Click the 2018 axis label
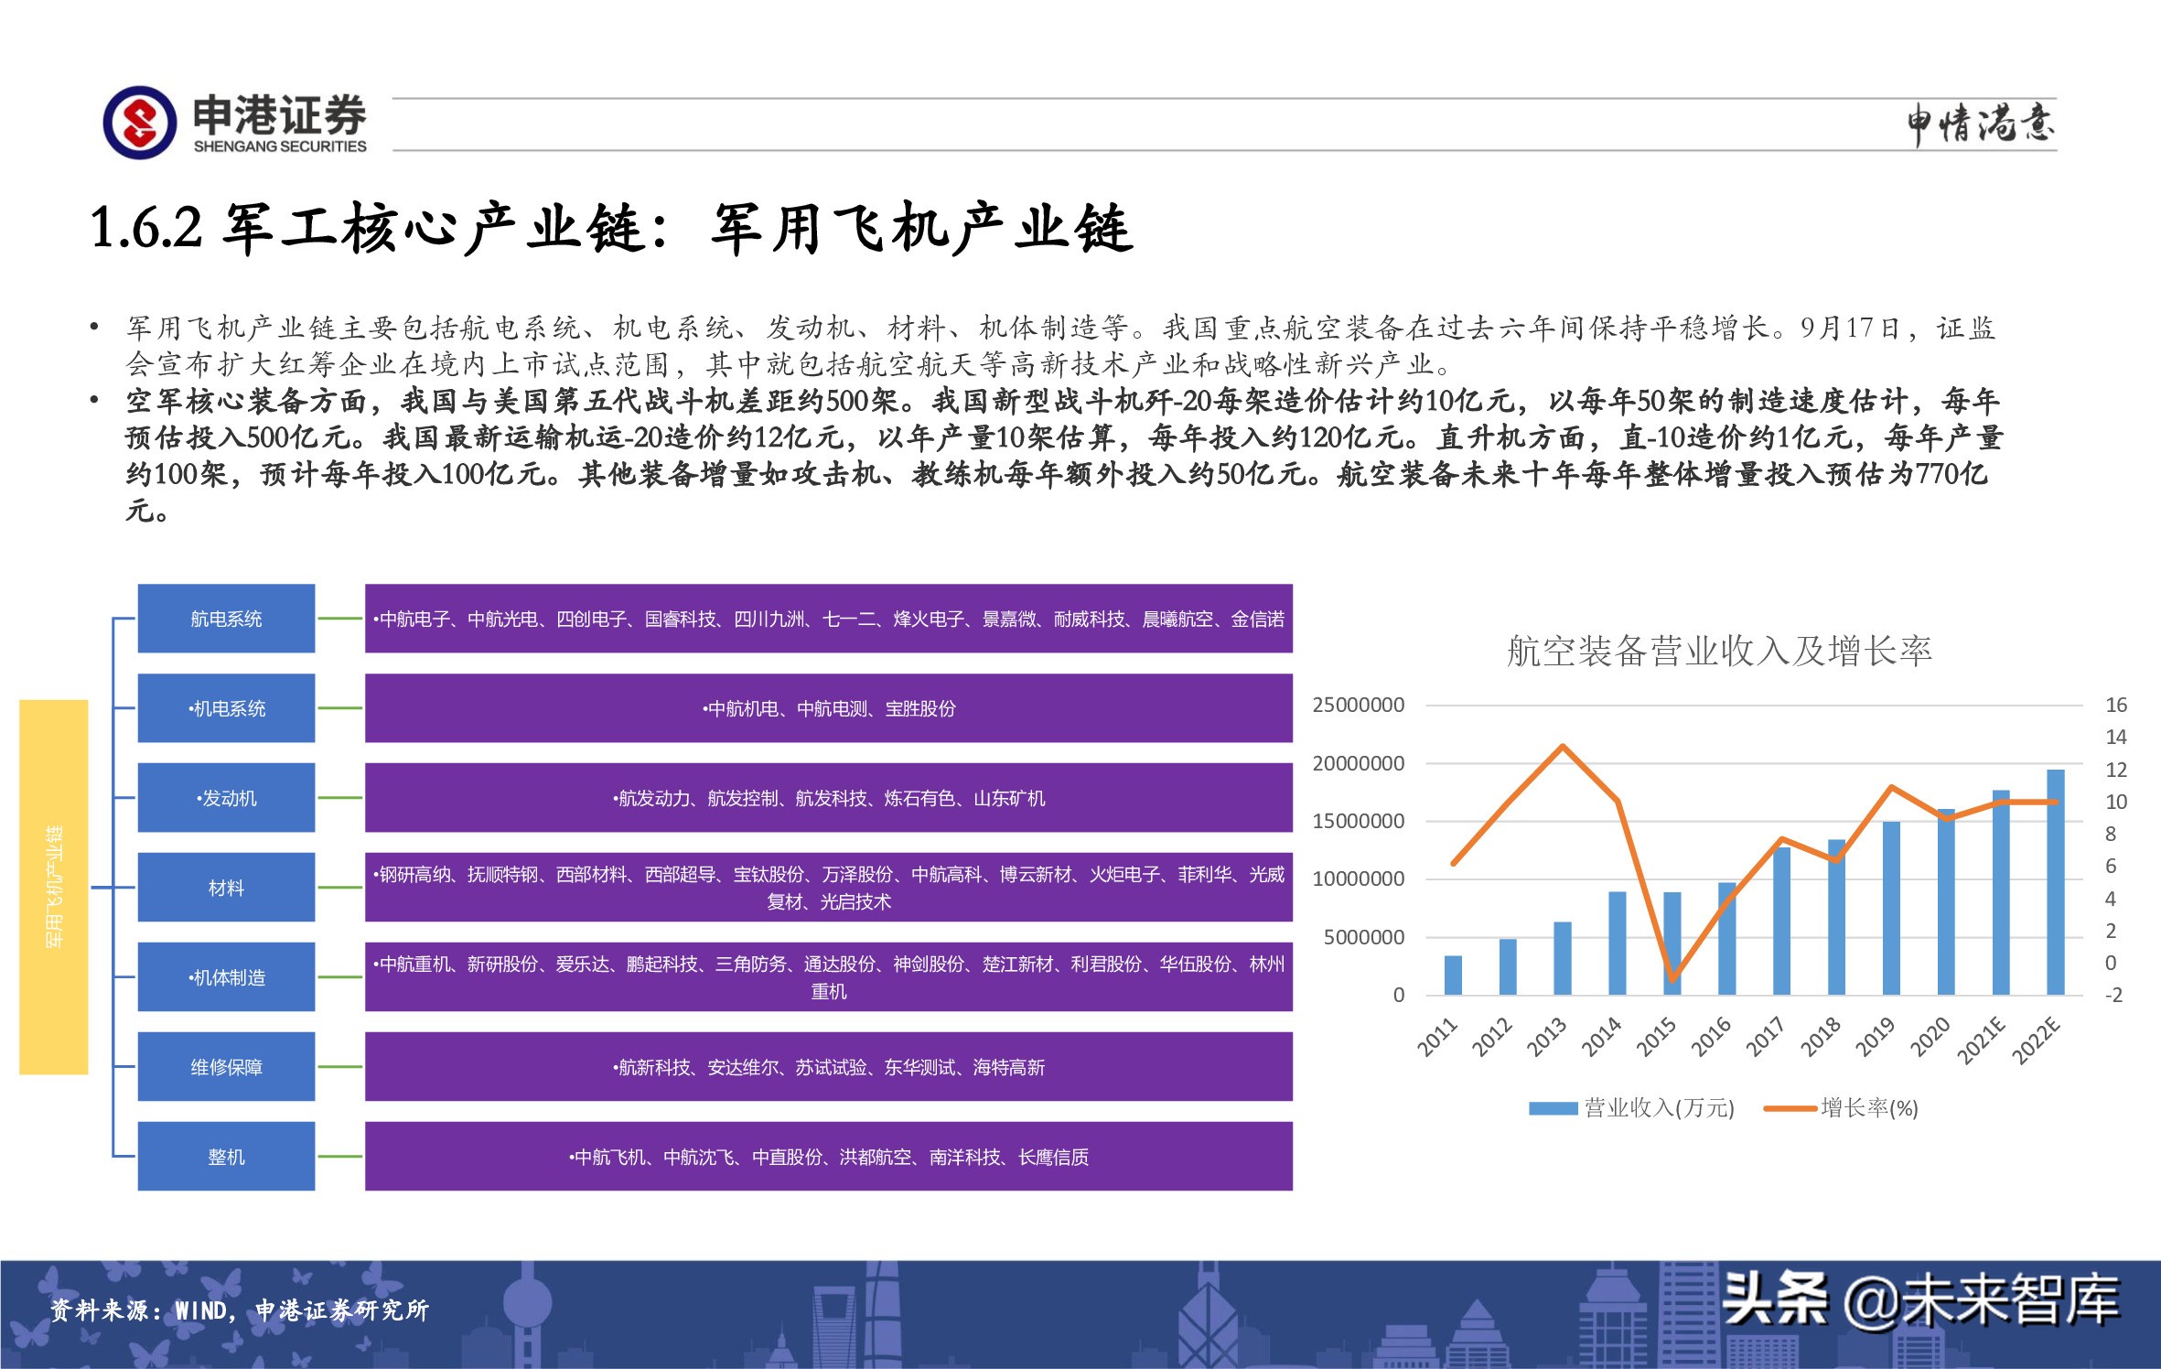Image resolution: width=2161 pixels, height=1369 pixels. pyautogui.click(x=1821, y=1038)
